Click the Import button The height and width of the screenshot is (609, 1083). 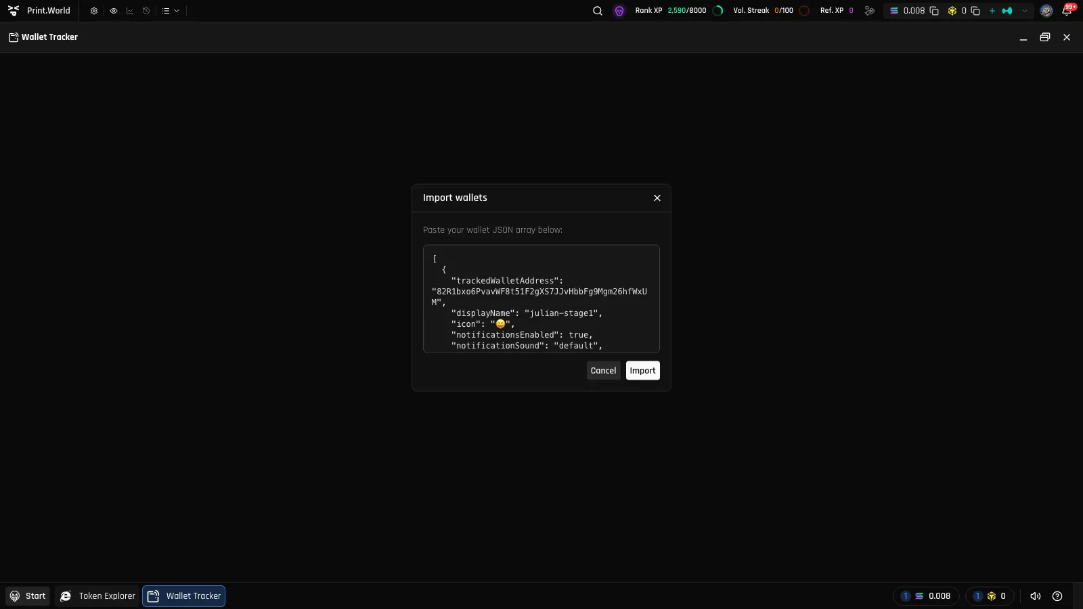click(643, 371)
